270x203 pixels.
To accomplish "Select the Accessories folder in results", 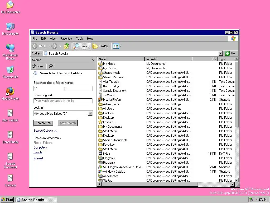I will [x=110, y=176].
